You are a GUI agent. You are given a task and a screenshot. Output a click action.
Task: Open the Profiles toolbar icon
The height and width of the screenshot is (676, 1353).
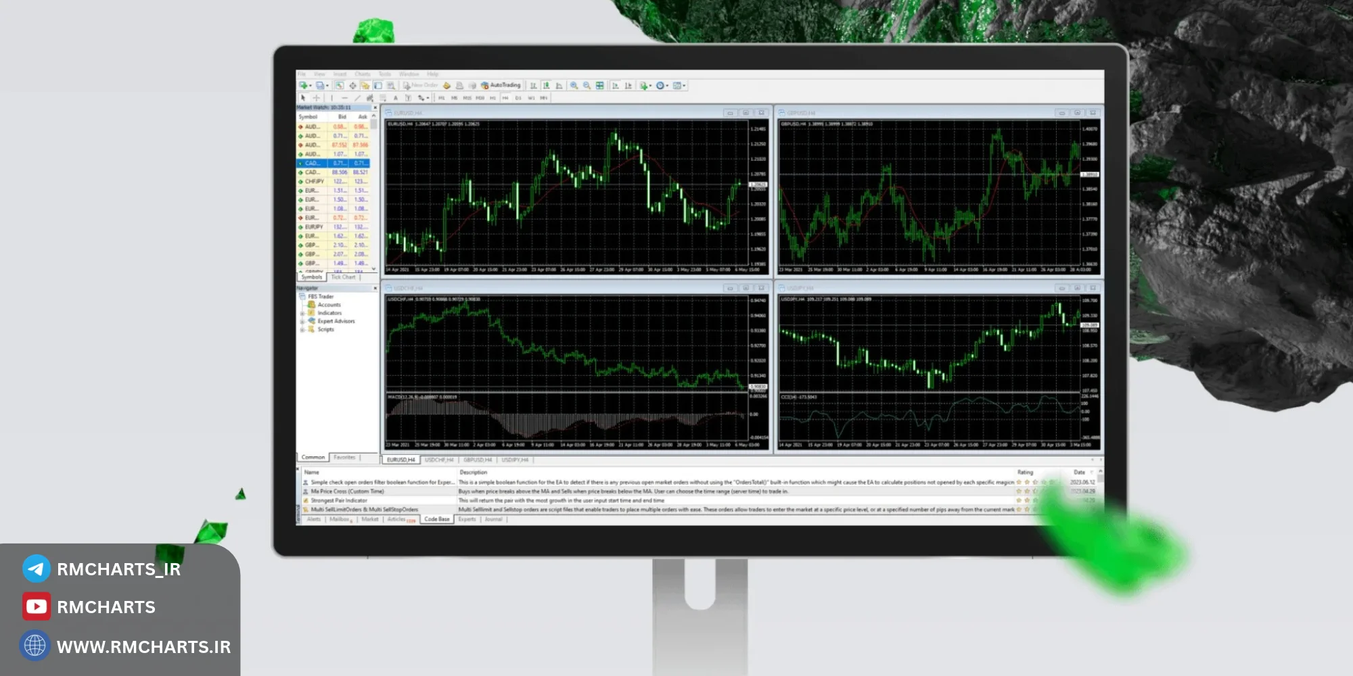point(320,85)
